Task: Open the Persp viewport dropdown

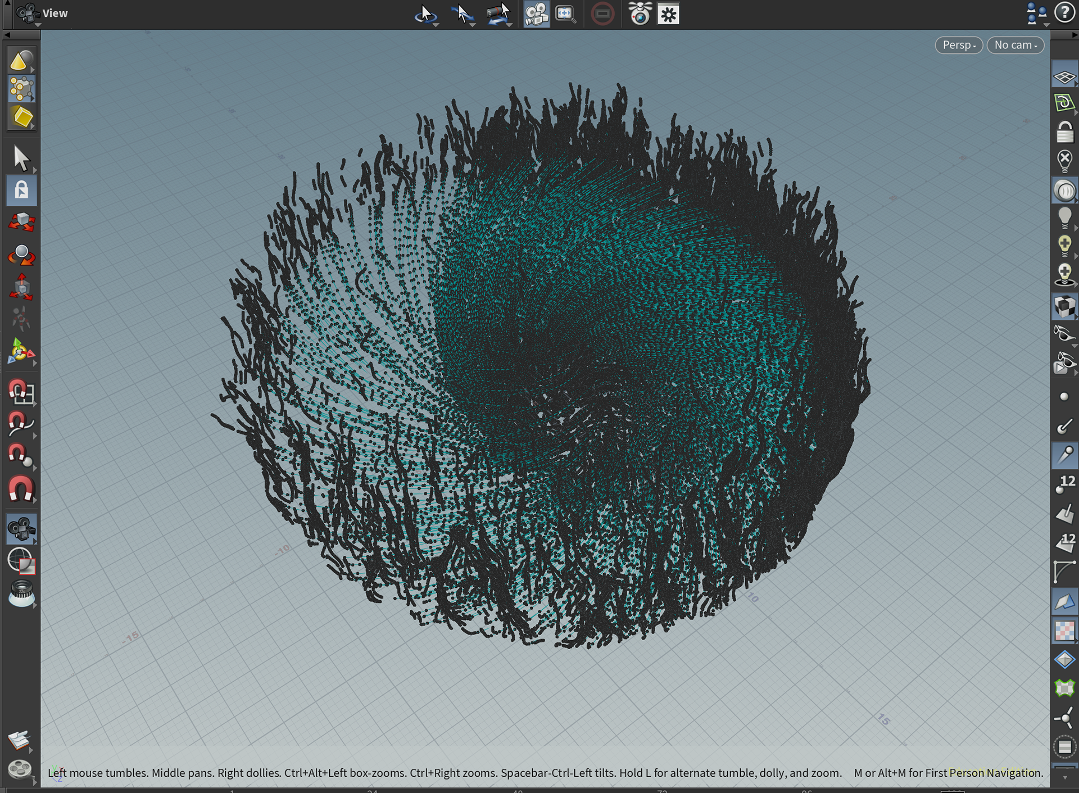Action: (958, 45)
